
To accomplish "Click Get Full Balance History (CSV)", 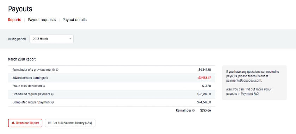I will [x=70, y=123].
